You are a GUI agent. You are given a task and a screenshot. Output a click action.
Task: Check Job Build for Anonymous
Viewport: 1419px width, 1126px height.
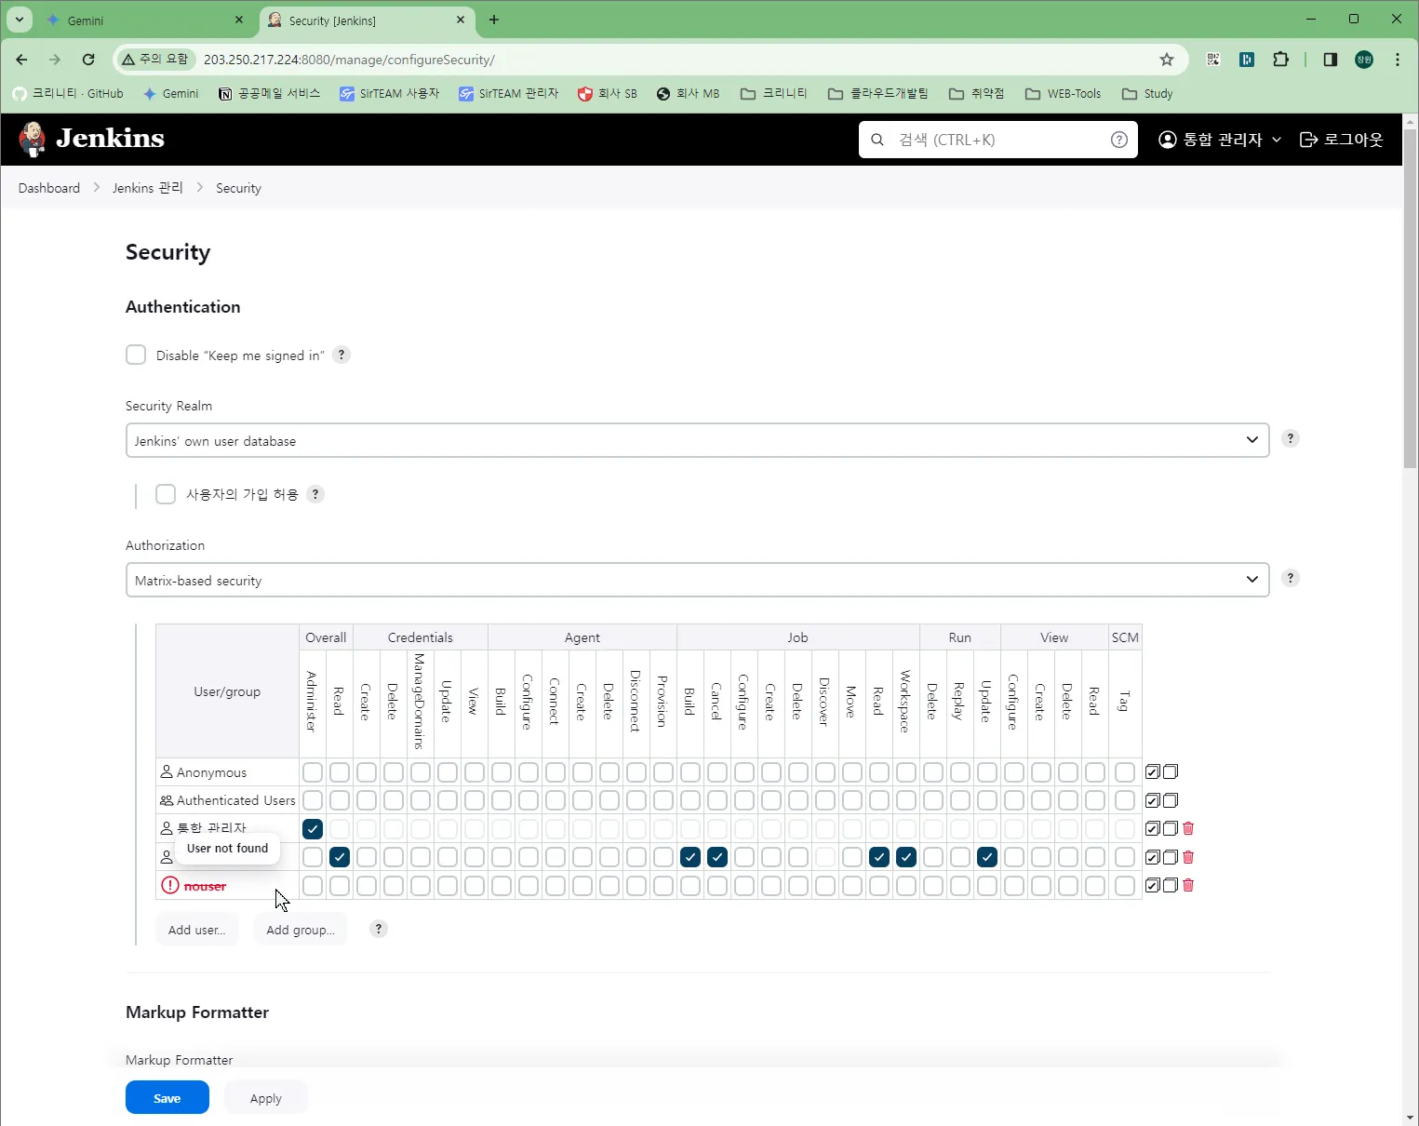tap(690, 772)
